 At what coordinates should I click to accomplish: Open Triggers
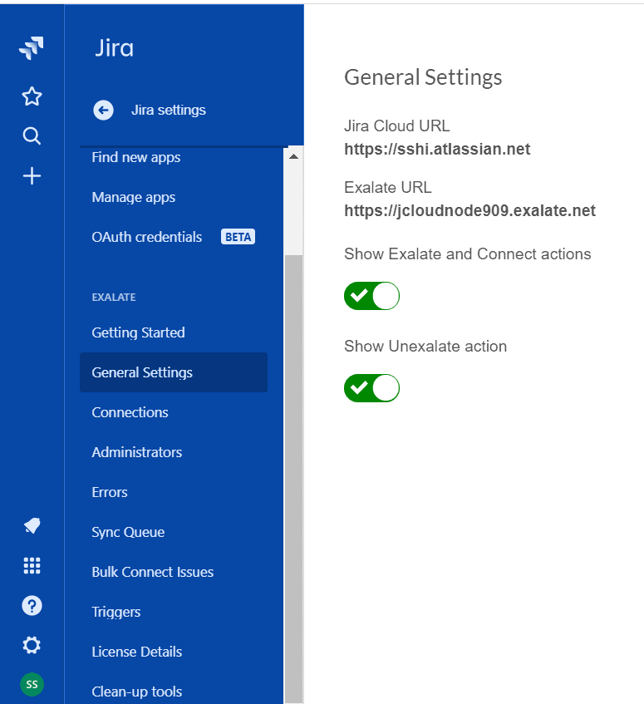pyautogui.click(x=116, y=612)
